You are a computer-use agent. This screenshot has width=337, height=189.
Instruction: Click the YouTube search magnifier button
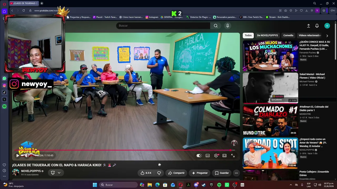216,26
